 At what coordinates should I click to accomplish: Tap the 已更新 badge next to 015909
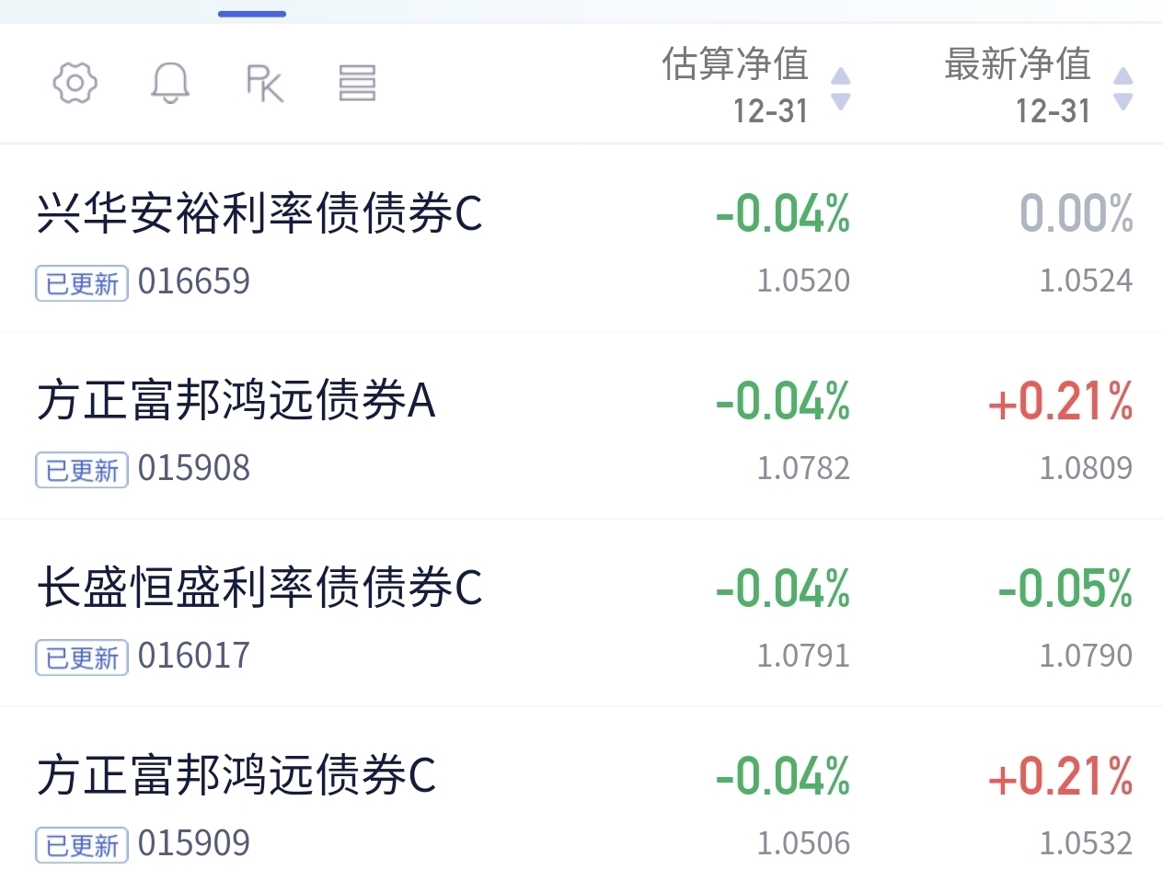[82, 846]
